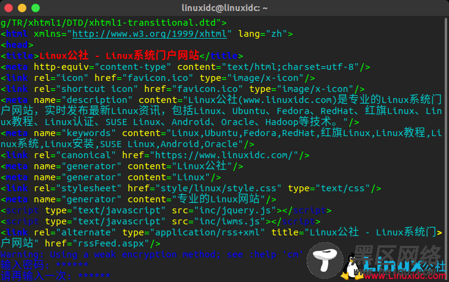This screenshot has height=282, width=449.
Task: Click the rel="icon" link line
Action: tap(158, 78)
